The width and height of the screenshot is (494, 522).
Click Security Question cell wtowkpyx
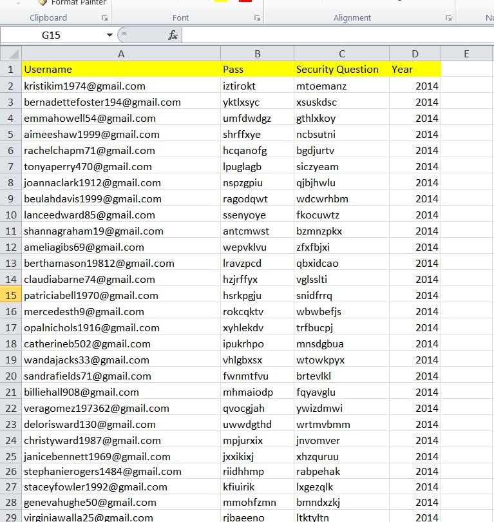click(x=341, y=360)
